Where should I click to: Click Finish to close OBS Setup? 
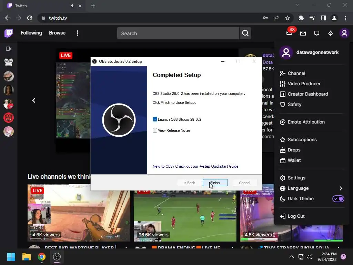[215, 183]
